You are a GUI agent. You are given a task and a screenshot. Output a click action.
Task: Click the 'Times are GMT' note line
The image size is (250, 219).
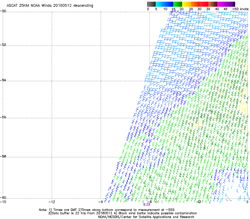[x=107, y=210]
